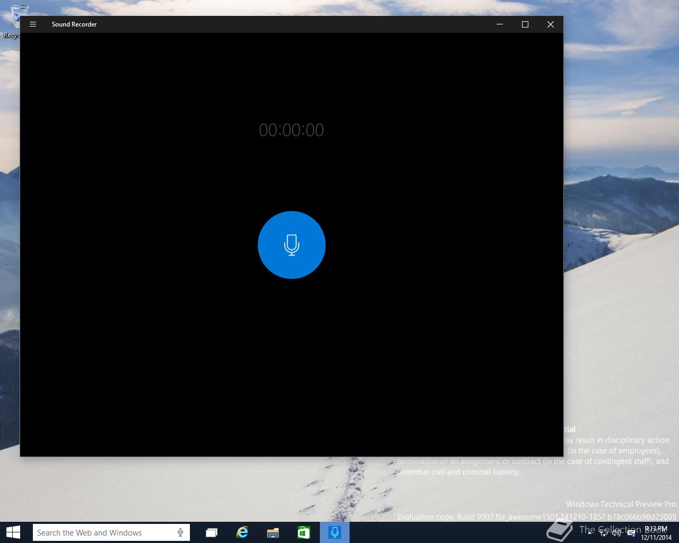Image resolution: width=679 pixels, height=543 pixels.
Task: Start recording with the blue microphone button
Action: click(x=291, y=245)
